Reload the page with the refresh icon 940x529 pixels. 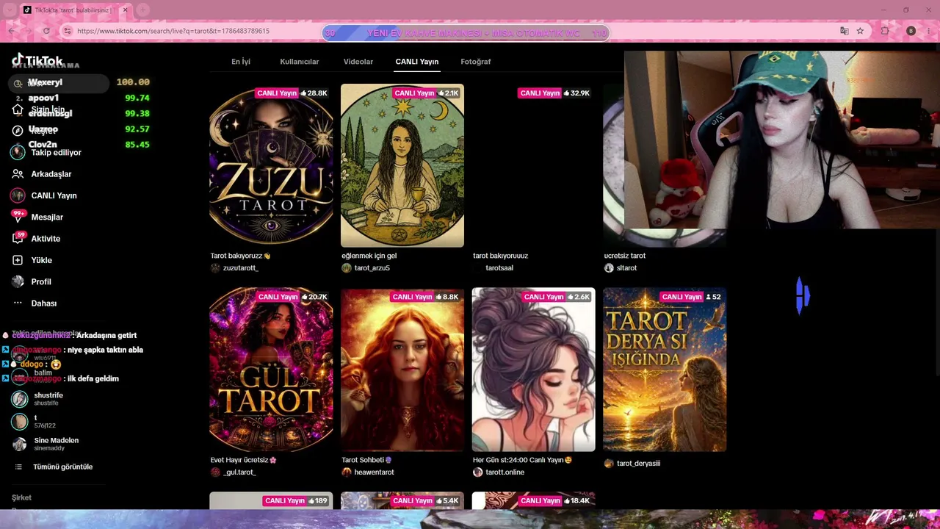click(46, 31)
